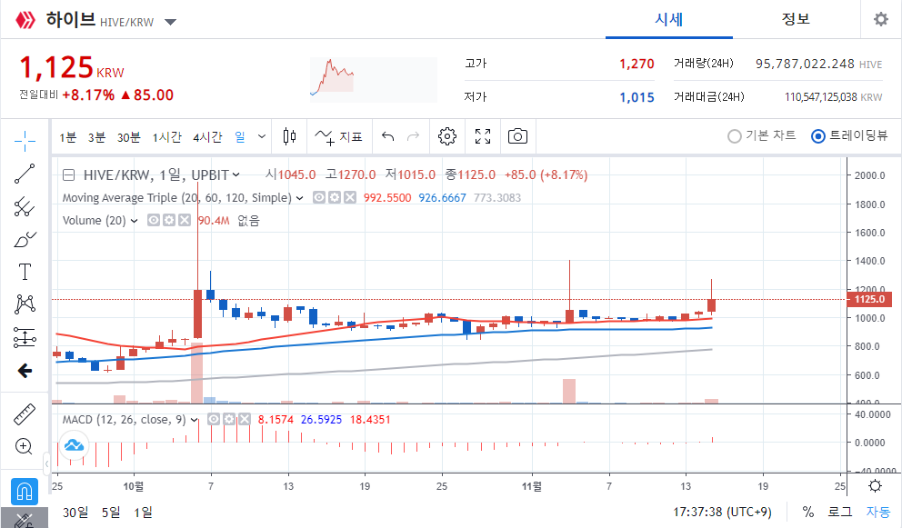902x528 pixels.
Task: Open MACD indicator settings
Action: coord(229,419)
